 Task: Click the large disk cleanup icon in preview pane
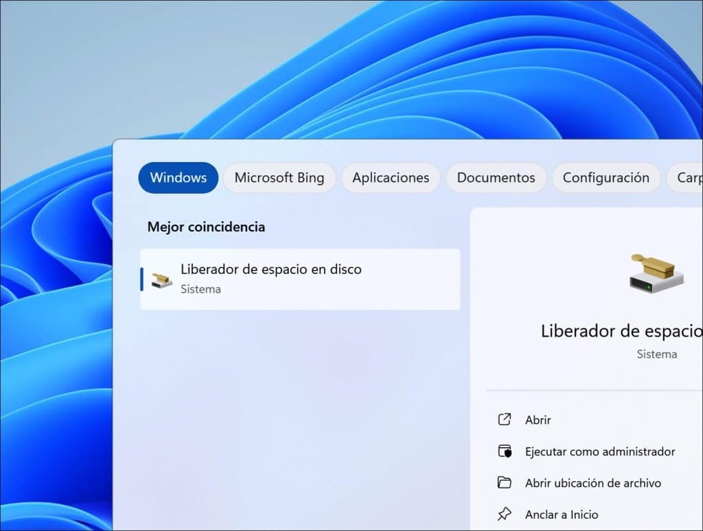656,274
